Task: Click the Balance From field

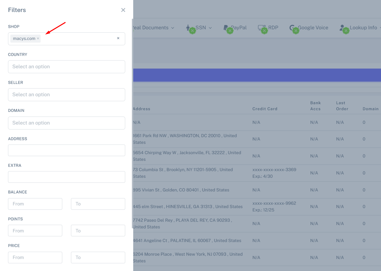Action: 35,204
